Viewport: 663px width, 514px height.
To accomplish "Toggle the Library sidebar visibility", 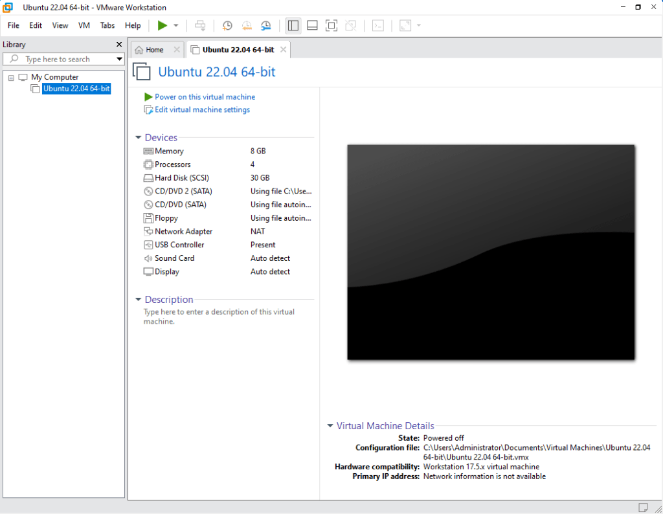I will pyautogui.click(x=293, y=25).
